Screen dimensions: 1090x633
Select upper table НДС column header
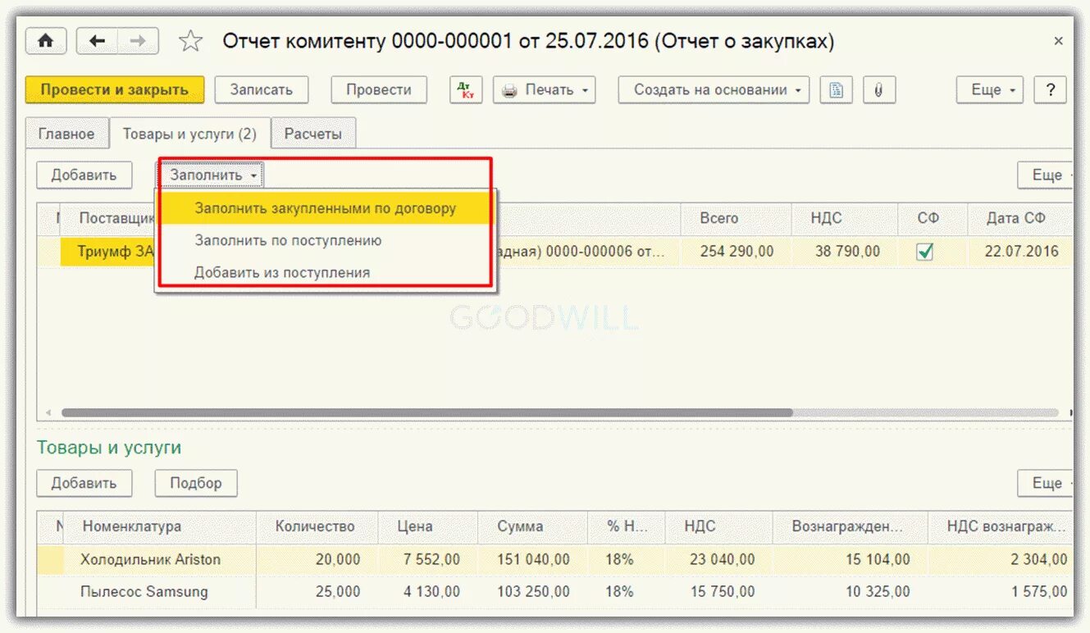[x=846, y=219]
